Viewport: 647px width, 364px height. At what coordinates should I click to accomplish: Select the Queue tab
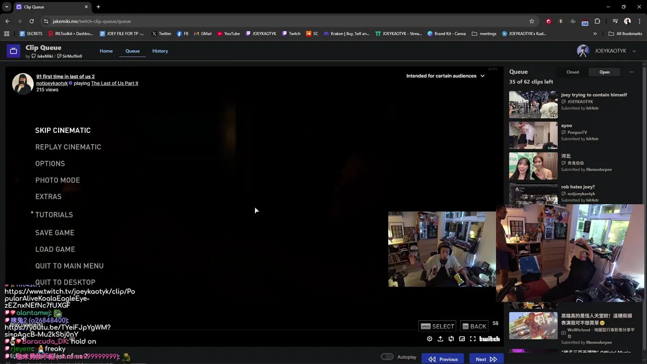[132, 51]
